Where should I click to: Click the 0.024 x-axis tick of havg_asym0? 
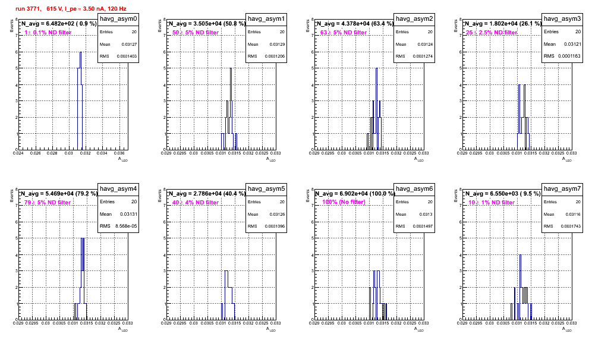point(18,153)
